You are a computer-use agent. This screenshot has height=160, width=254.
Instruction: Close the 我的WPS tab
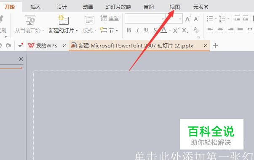point(64,46)
